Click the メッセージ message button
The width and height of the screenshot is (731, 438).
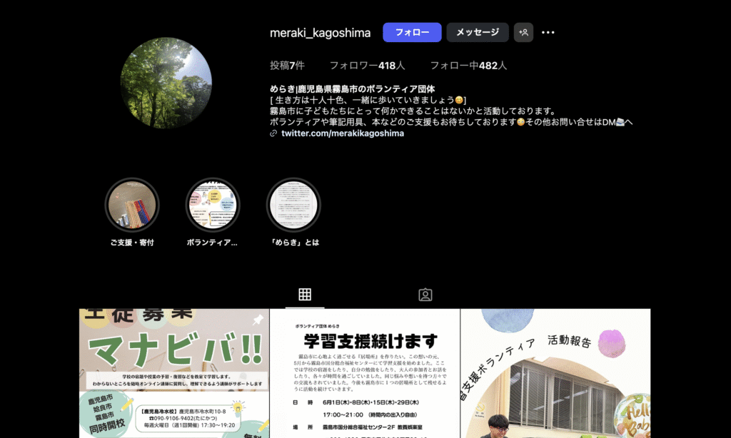click(478, 32)
